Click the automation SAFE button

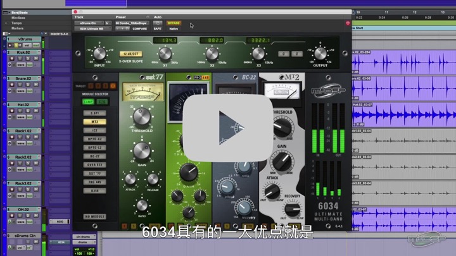(x=157, y=28)
